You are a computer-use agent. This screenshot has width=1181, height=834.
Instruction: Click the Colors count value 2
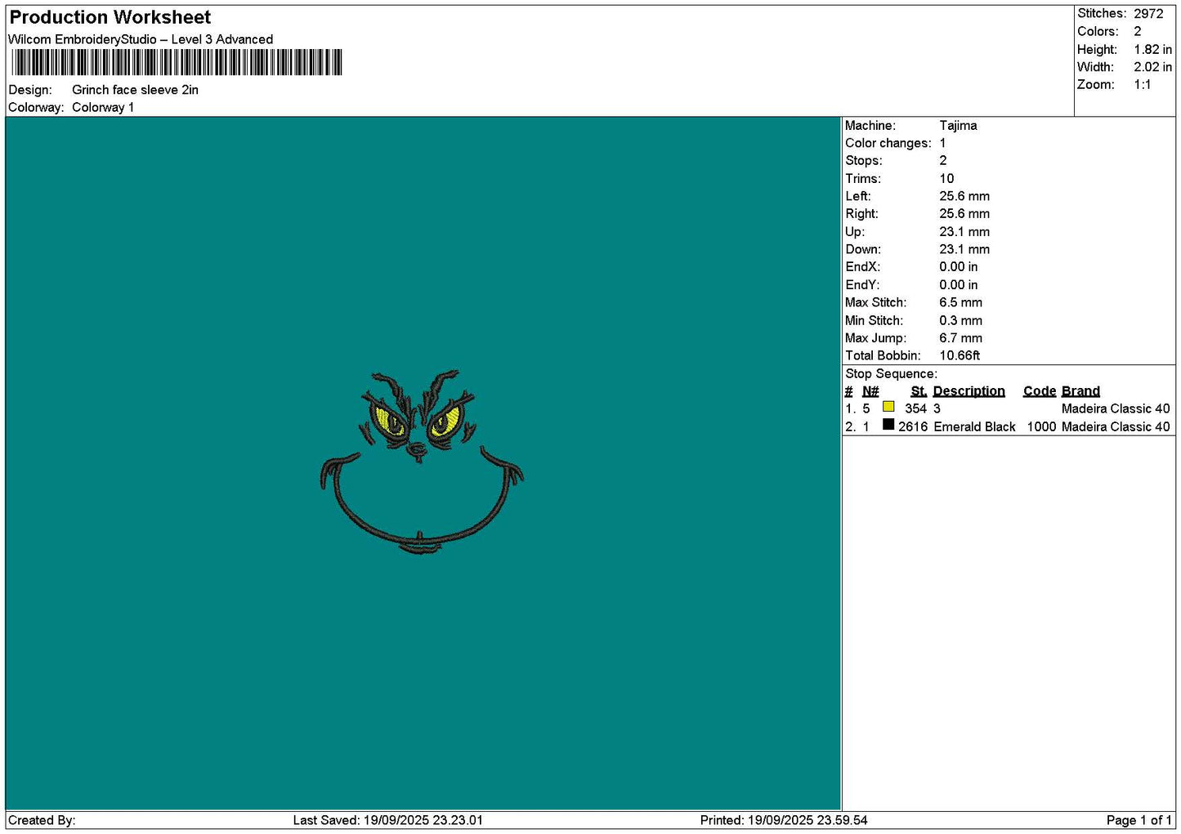(x=1138, y=31)
